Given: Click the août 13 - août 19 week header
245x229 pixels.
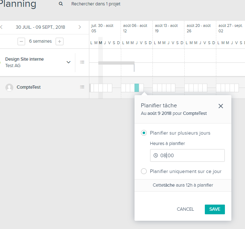Looking at the screenshot, I should click(166, 28).
